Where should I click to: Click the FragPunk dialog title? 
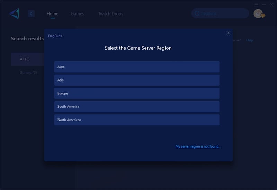pos(55,36)
